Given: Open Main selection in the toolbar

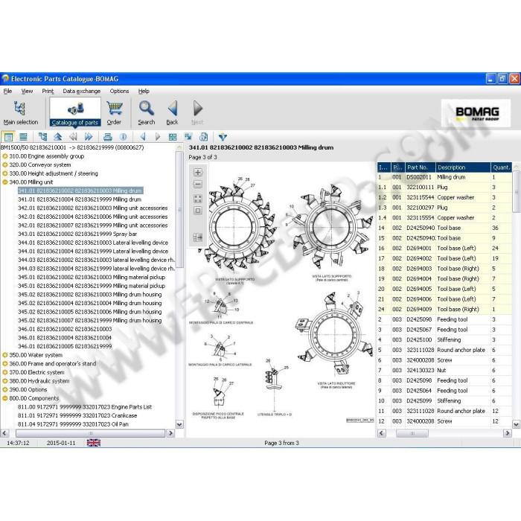Looking at the screenshot, I should click(x=21, y=113).
